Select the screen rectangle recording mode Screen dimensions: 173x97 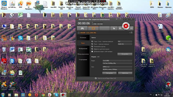[x=93, y=28]
